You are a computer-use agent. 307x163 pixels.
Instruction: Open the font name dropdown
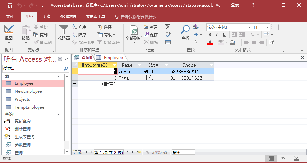249,27
